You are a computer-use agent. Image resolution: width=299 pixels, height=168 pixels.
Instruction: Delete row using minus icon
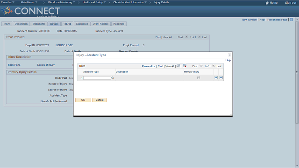(221, 78)
